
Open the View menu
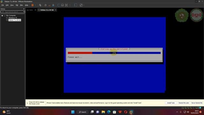12,5
